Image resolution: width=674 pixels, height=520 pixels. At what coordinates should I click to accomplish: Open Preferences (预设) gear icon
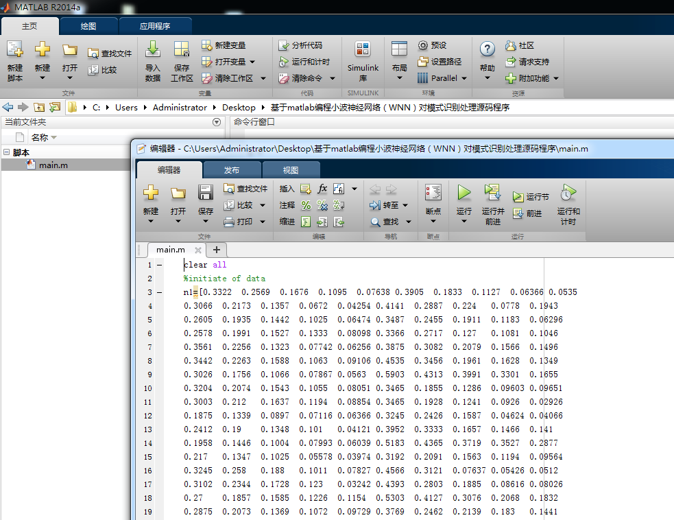pyautogui.click(x=423, y=45)
